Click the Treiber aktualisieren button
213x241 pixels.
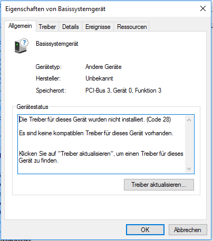point(159,185)
